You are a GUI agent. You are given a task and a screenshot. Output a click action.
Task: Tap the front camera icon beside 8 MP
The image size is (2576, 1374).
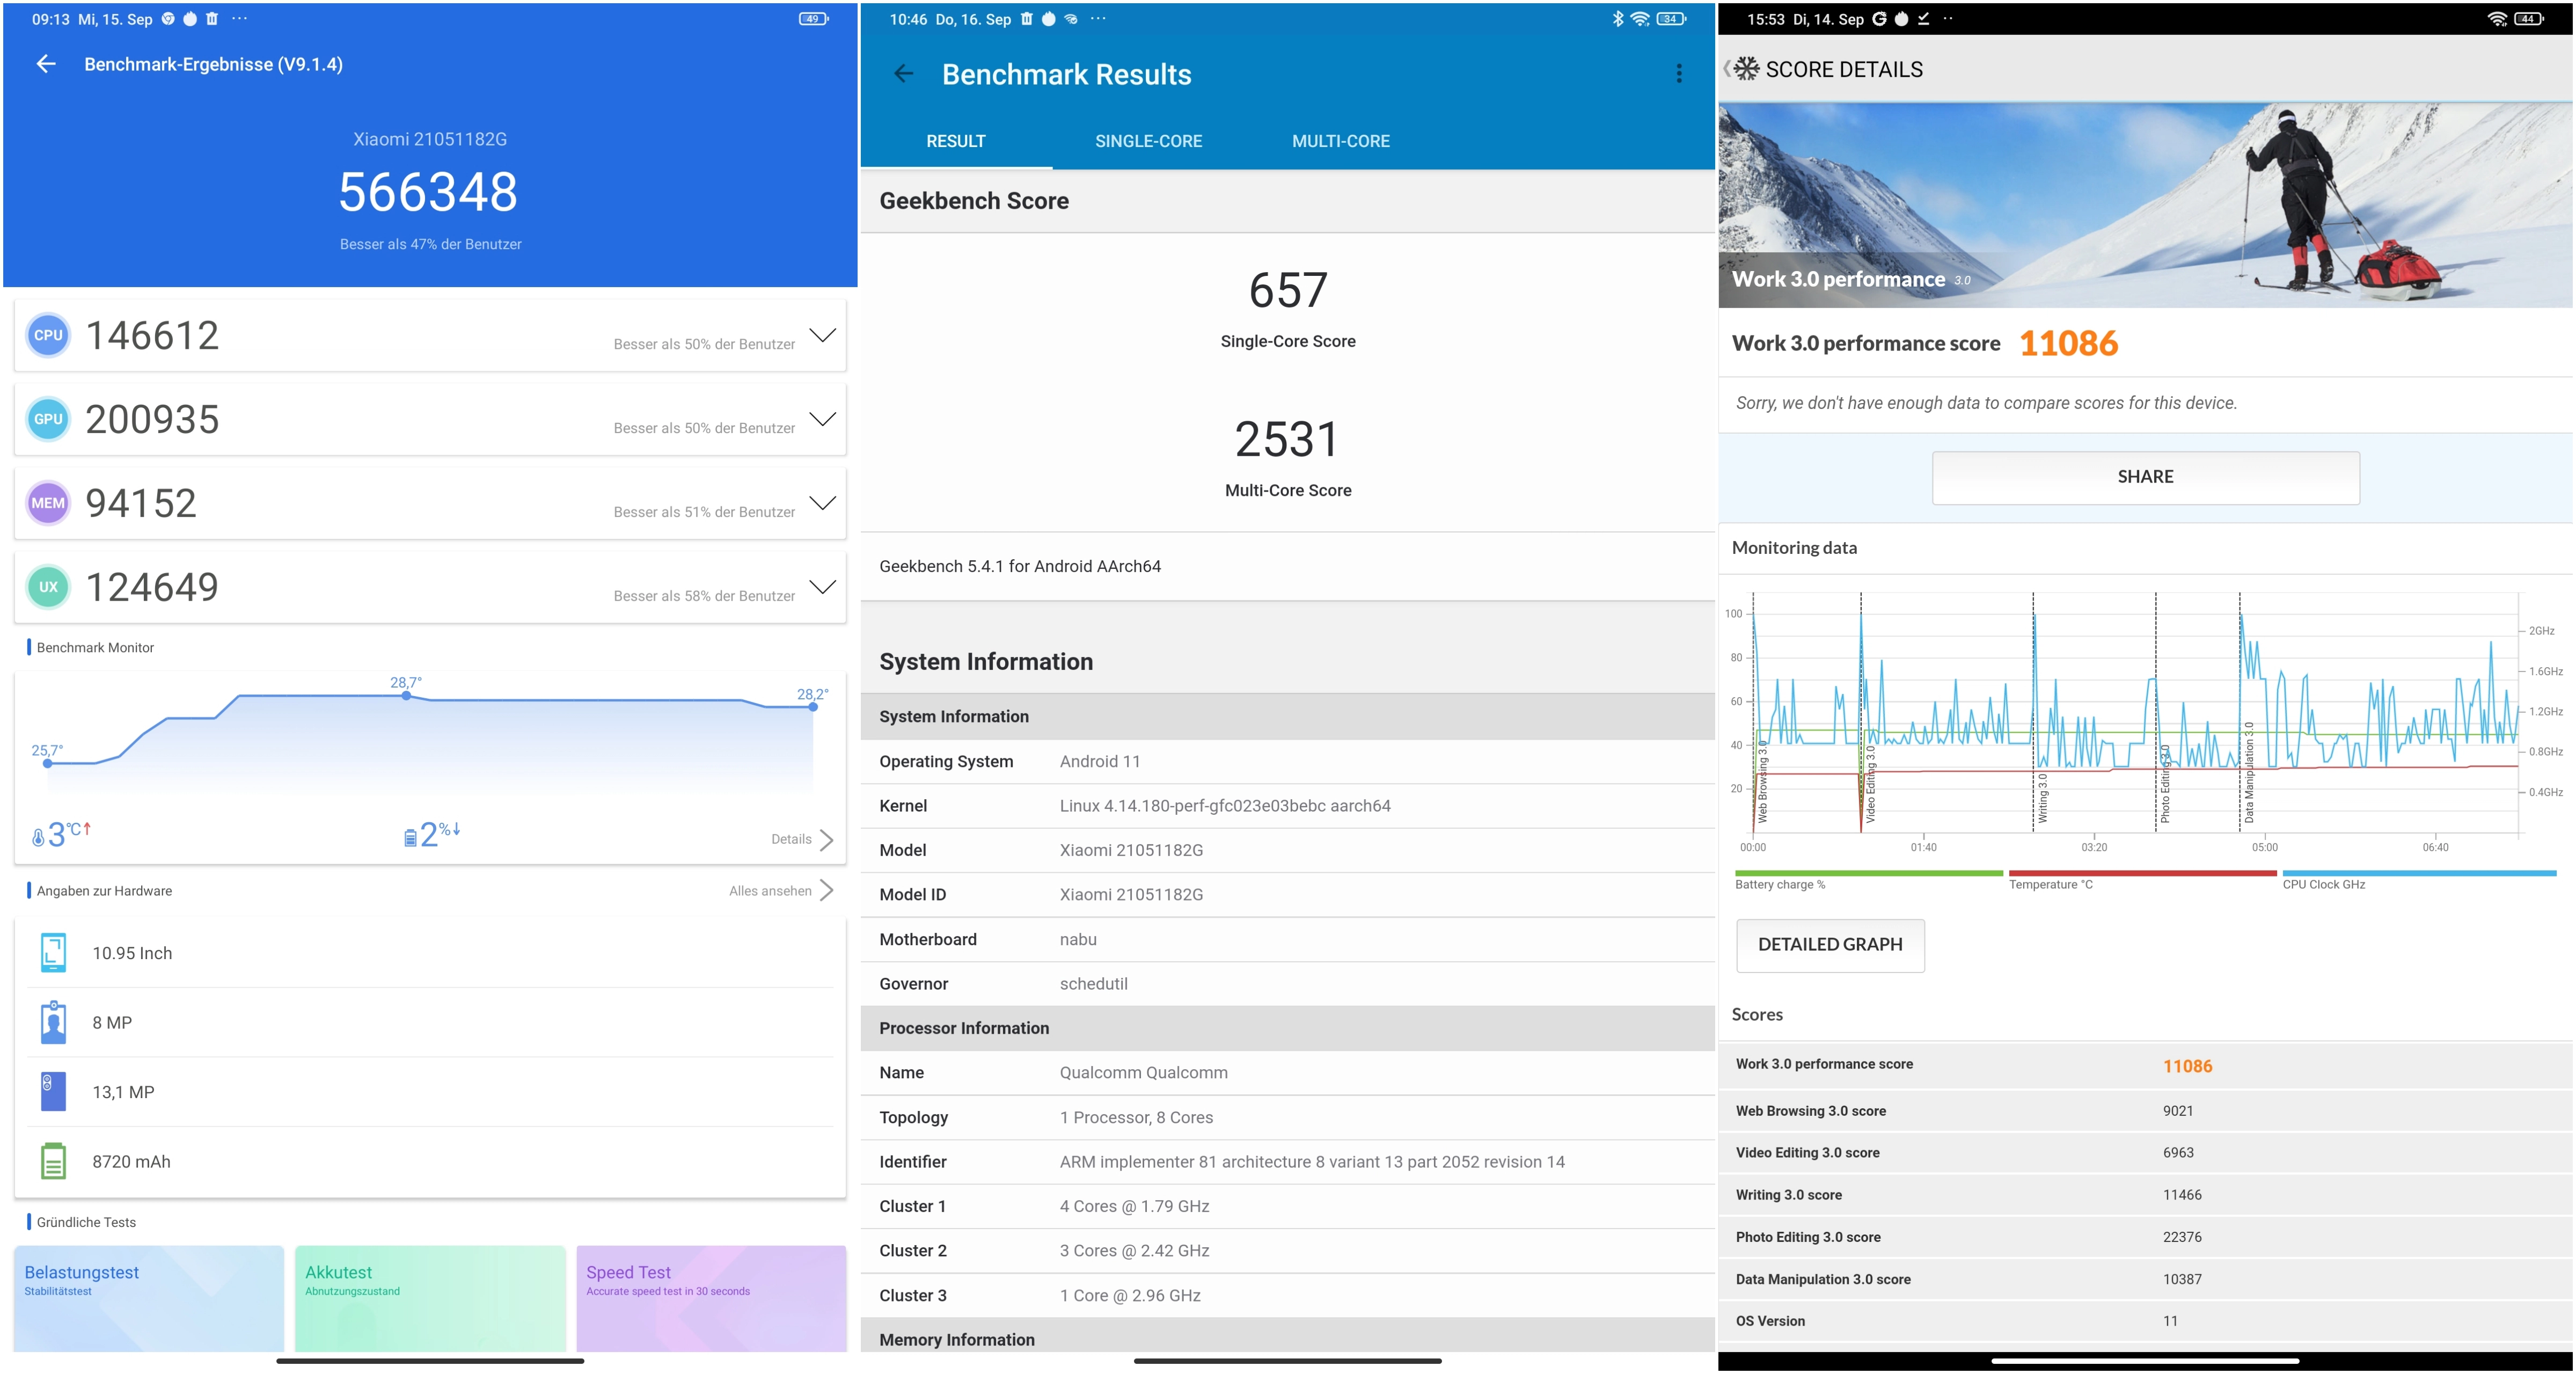tap(53, 1023)
